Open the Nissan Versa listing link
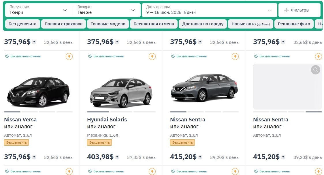Viewport: 324px width, 175px height. point(20,119)
